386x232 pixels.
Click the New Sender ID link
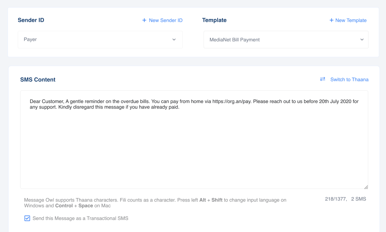pos(166,20)
